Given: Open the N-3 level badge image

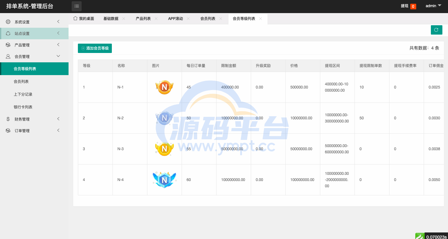Looking at the screenshot, I should coord(164,149).
